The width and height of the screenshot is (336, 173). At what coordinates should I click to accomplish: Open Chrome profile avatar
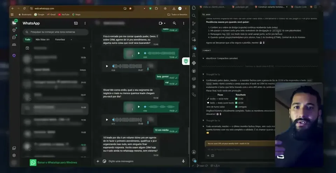(x=180, y=8)
